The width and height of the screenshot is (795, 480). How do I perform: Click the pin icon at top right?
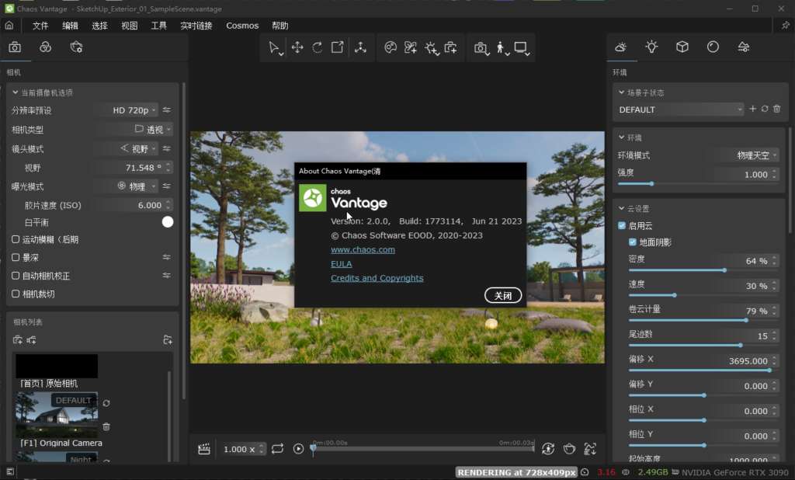coord(786,25)
